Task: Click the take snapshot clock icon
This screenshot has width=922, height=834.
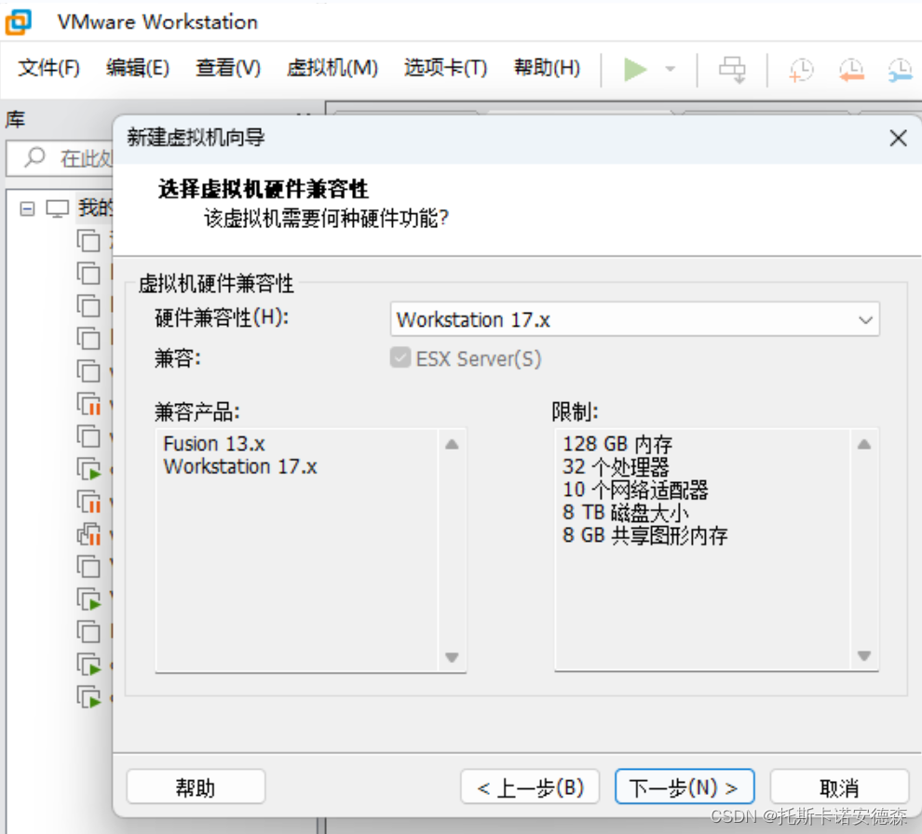Action: tap(802, 70)
